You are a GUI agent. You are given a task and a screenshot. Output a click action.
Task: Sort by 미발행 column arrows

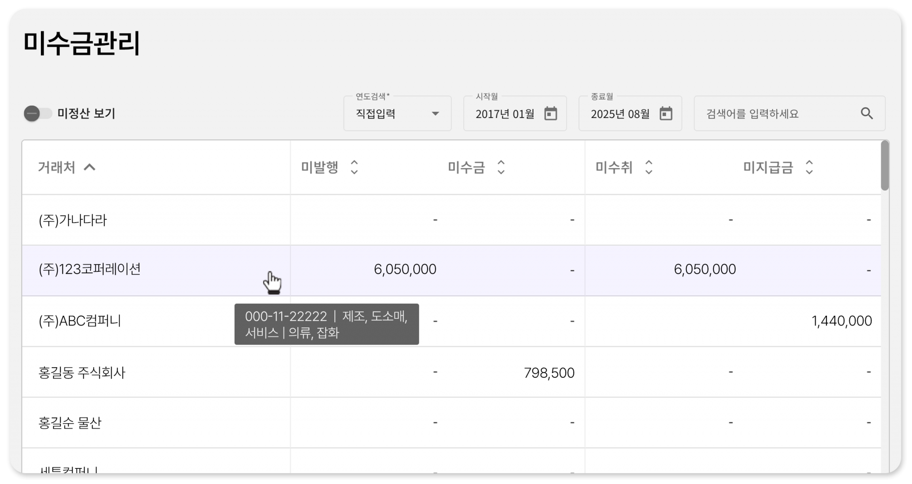[x=354, y=168]
